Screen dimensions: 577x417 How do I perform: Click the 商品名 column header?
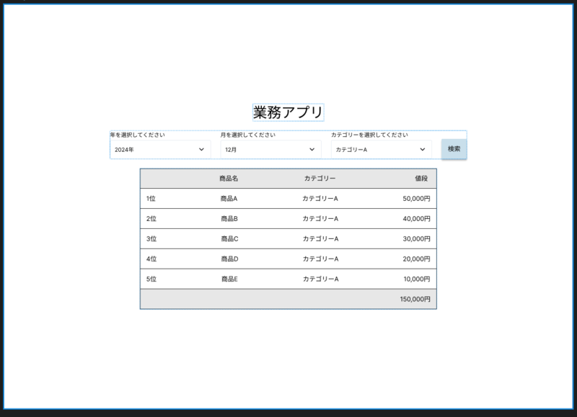tap(229, 179)
